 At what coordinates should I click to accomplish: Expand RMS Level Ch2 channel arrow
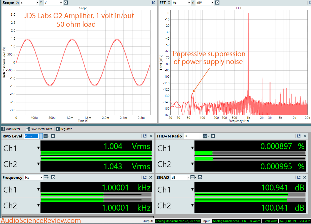(38, 164)
